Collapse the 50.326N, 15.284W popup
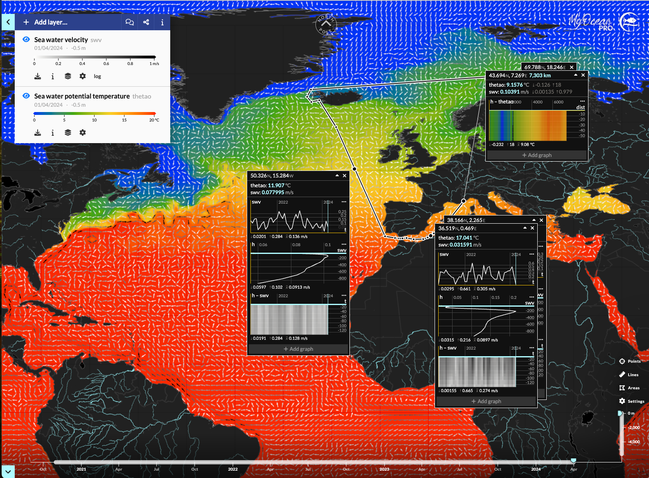Image resolution: width=649 pixels, height=478 pixels. (337, 175)
